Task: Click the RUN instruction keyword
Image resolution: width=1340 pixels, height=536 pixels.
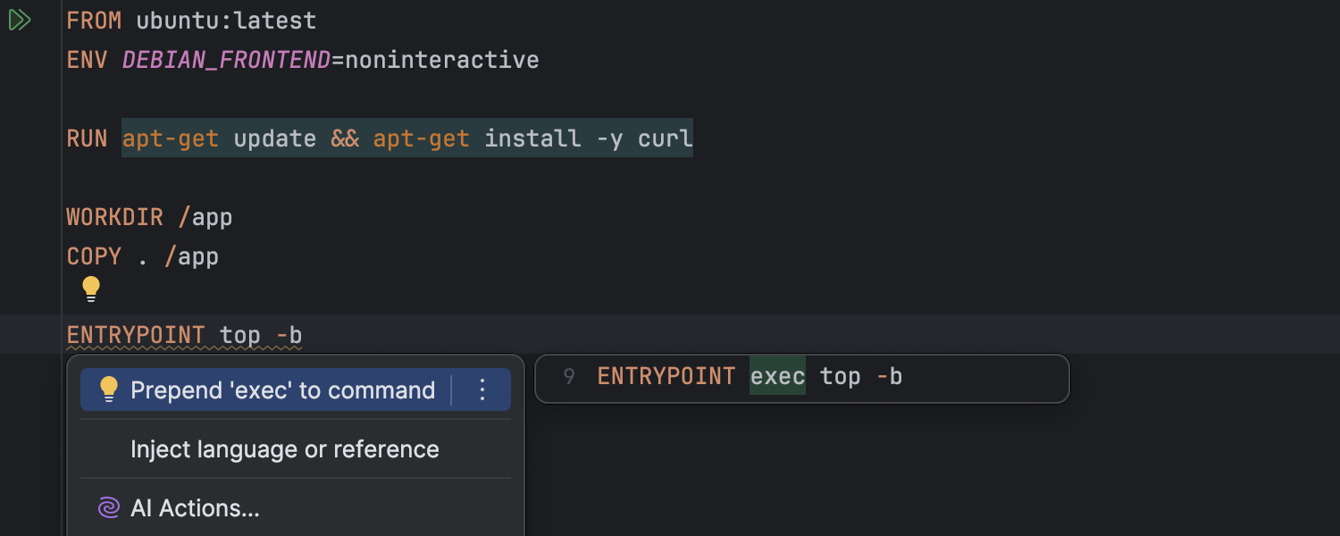Action: tap(87, 138)
